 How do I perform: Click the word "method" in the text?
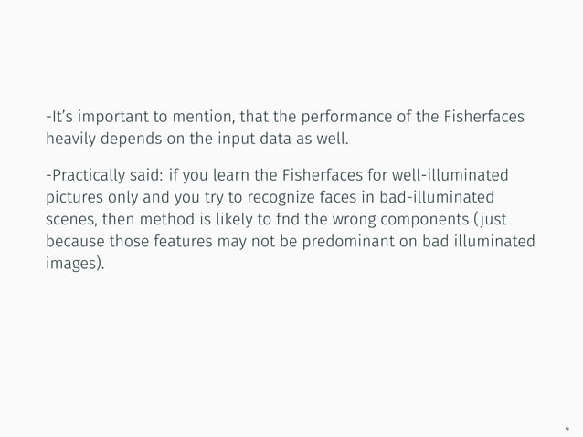point(167,219)
